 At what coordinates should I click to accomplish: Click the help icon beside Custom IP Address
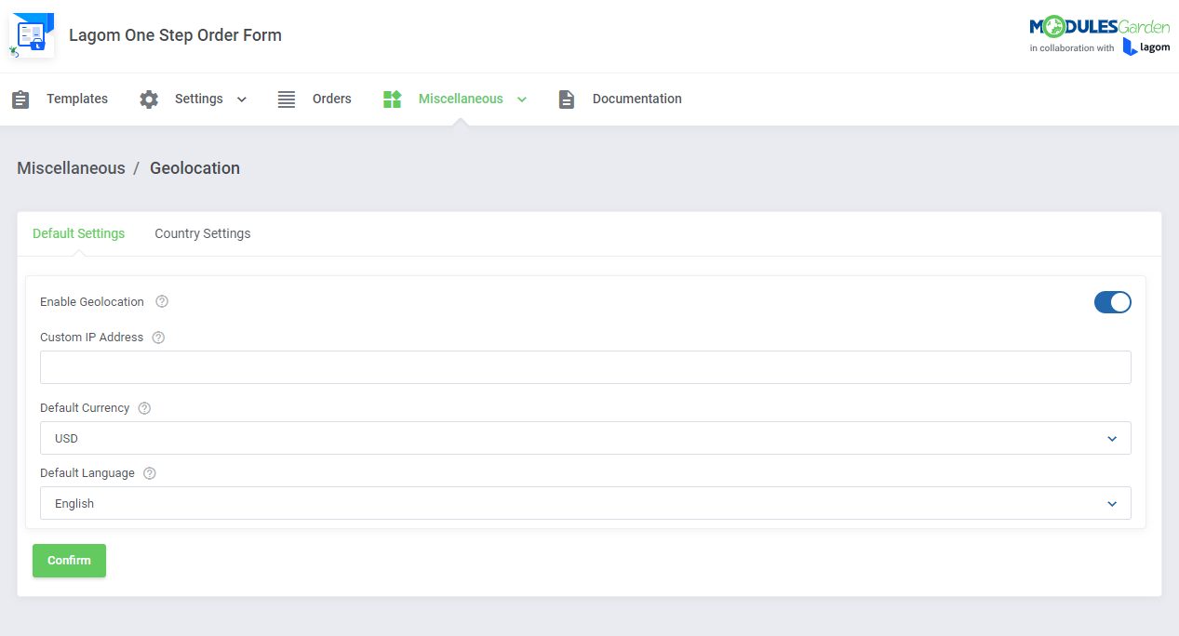pyautogui.click(x=158, y=338)
